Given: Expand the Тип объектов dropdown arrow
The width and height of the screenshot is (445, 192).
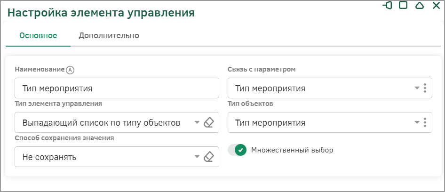Looking at the screenshot, I should [417, 122].
